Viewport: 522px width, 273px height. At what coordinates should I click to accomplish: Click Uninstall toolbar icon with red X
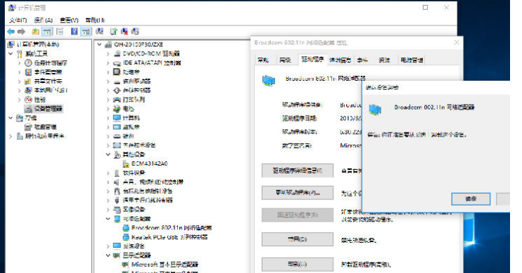click(125, 32)
